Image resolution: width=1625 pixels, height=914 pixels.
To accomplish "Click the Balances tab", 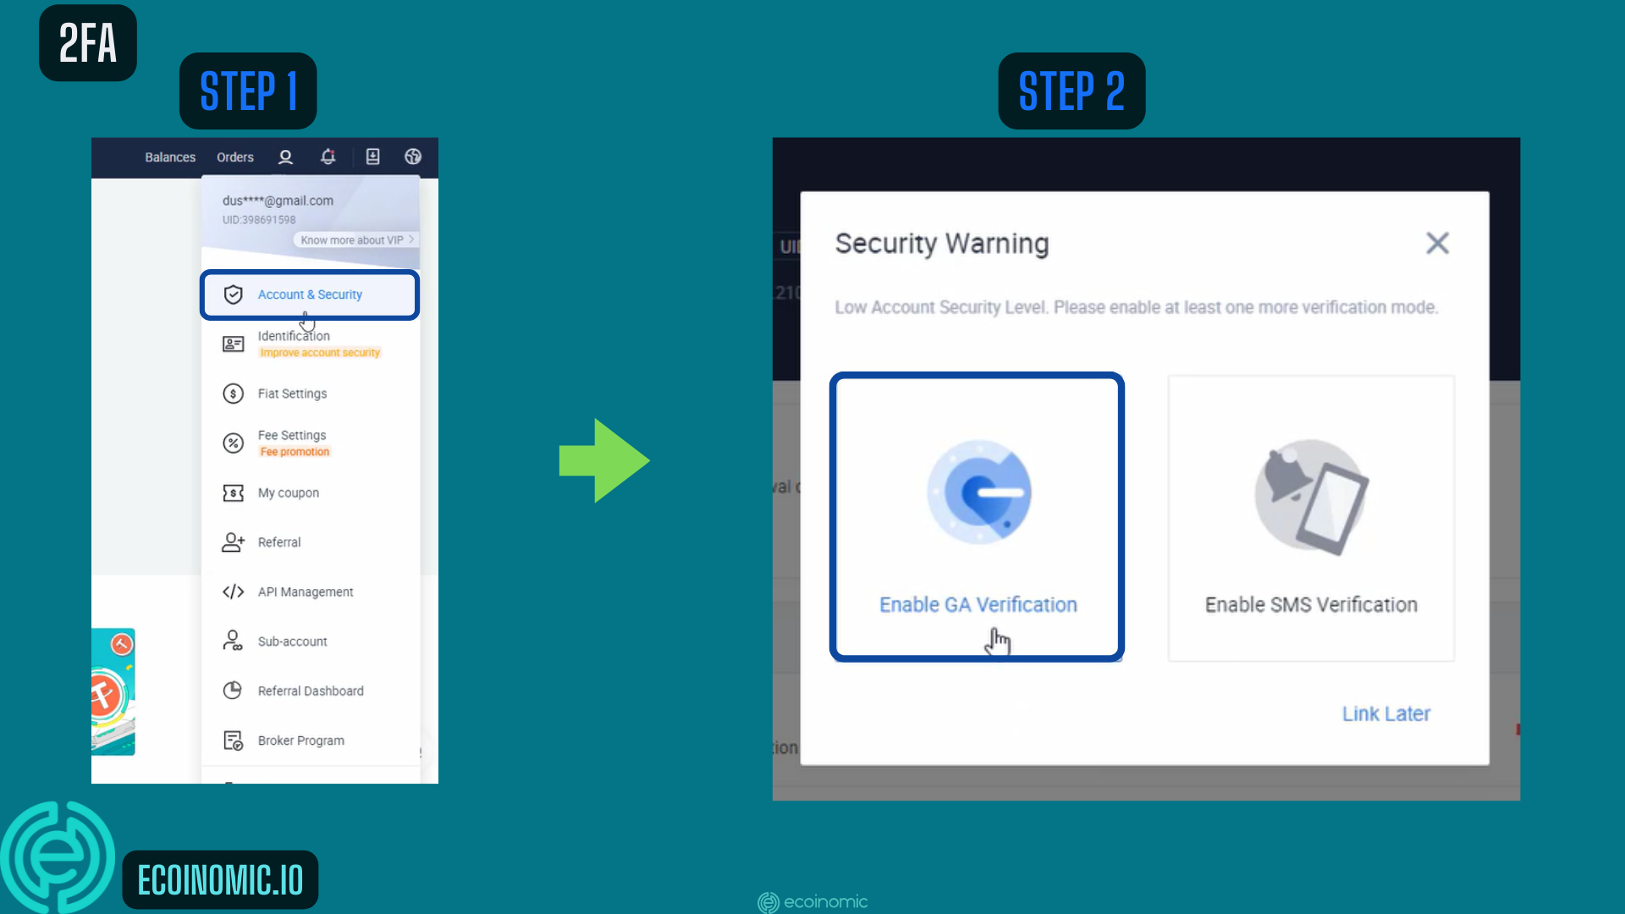I will pyautogui.click(x=169, y=157).
